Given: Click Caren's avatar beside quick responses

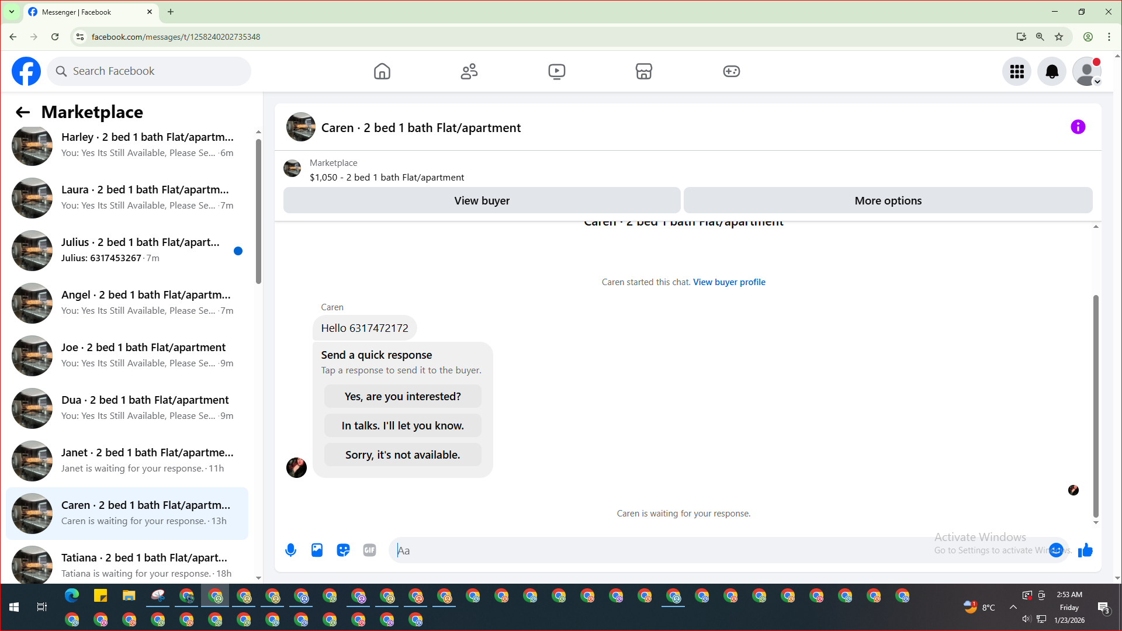Looking at the screenshot, I should [296, 467].
